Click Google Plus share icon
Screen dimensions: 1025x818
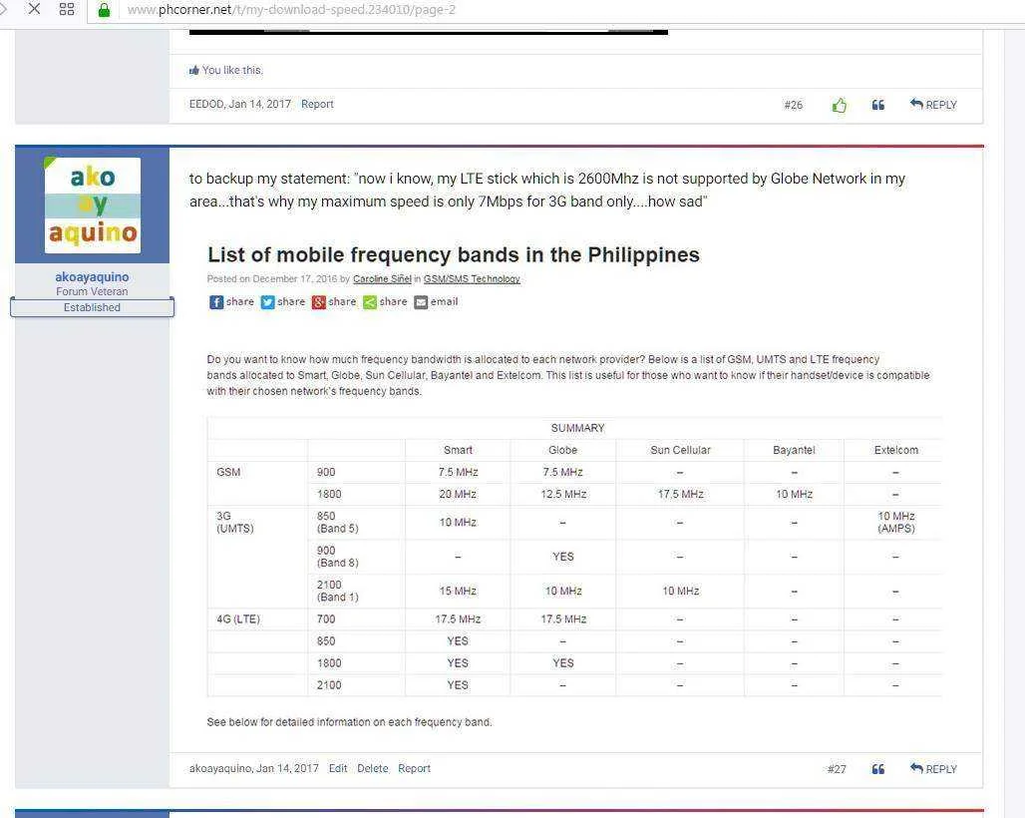pyautogui.click(x=318, y=302)
